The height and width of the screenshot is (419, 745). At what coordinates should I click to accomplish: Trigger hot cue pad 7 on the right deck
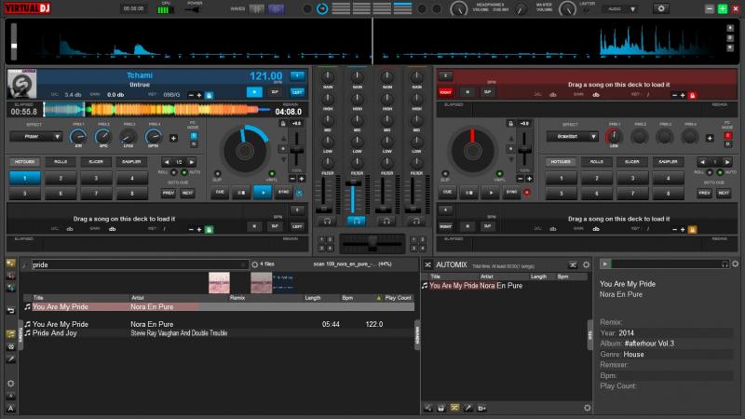point(632,194)
